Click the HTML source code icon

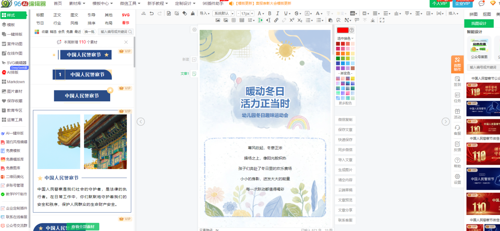pos(143,13)
